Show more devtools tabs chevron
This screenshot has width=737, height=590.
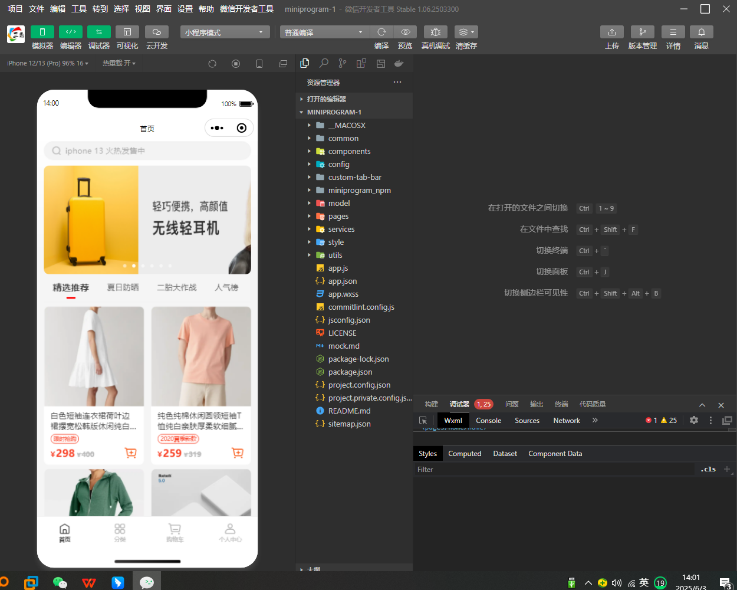click(595, 420)
